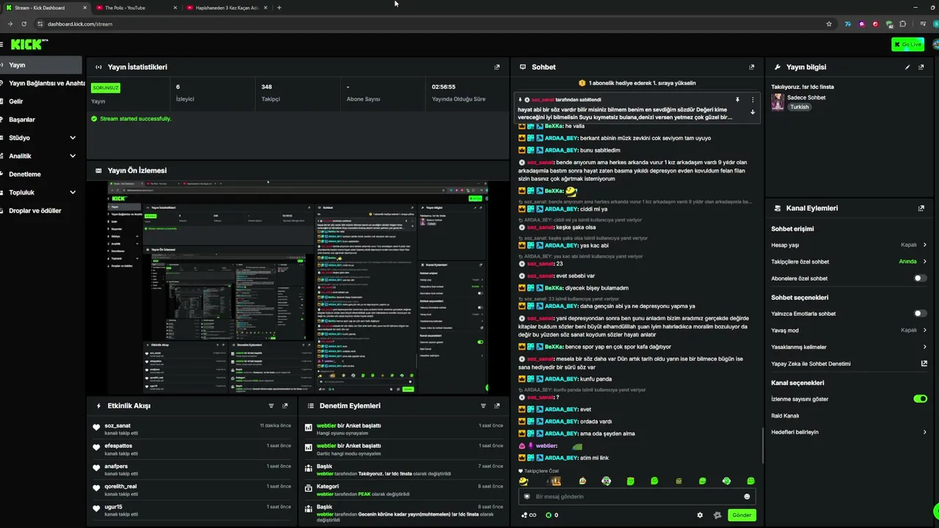Open a new browser tab
Screen dimensions: 939x528
click(x=279, y=7)
